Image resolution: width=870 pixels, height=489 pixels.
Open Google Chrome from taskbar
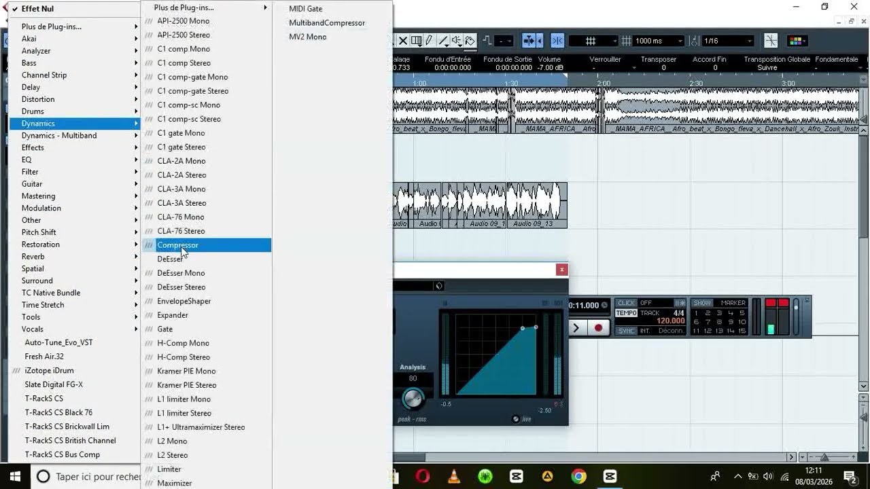[x=578, y=476]
